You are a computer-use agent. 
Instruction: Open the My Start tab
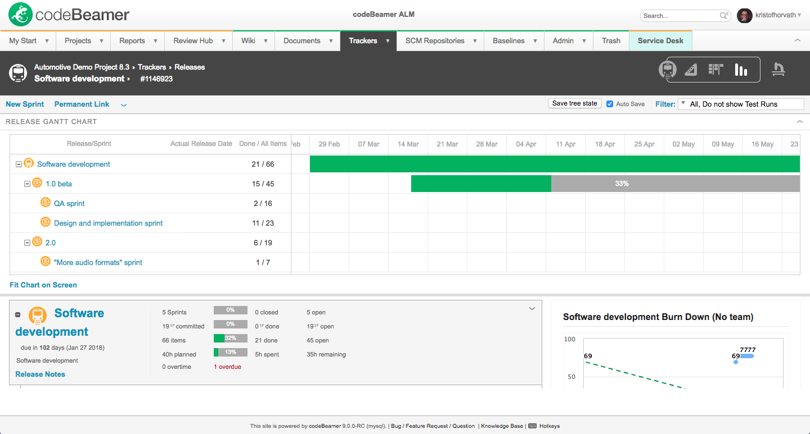(28, 41)
